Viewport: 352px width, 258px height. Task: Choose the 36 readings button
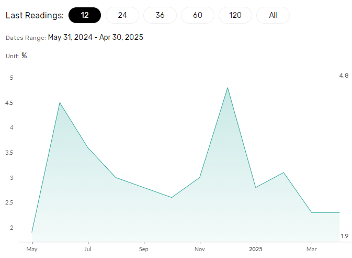(x=160, y=15)
